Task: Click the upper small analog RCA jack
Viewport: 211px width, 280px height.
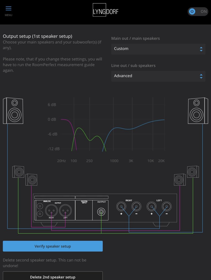Action: pyautogui.click(x=40, y=206)
